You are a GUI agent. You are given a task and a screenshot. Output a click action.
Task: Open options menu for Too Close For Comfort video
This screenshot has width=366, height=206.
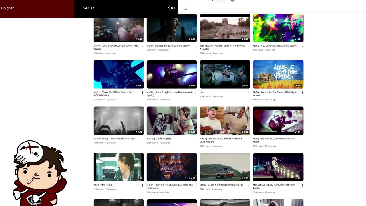[x=142, y=46]
